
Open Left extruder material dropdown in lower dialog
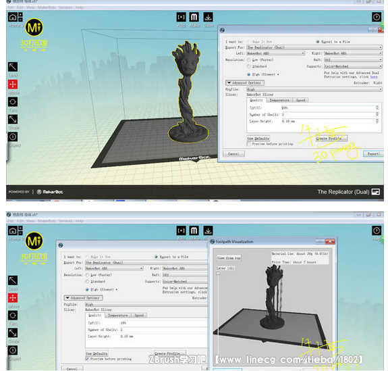[x=114, y=268]
